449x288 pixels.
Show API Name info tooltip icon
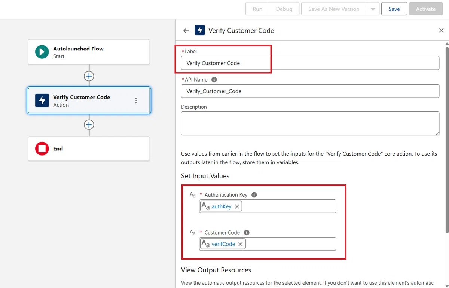(x=214, y=80)
